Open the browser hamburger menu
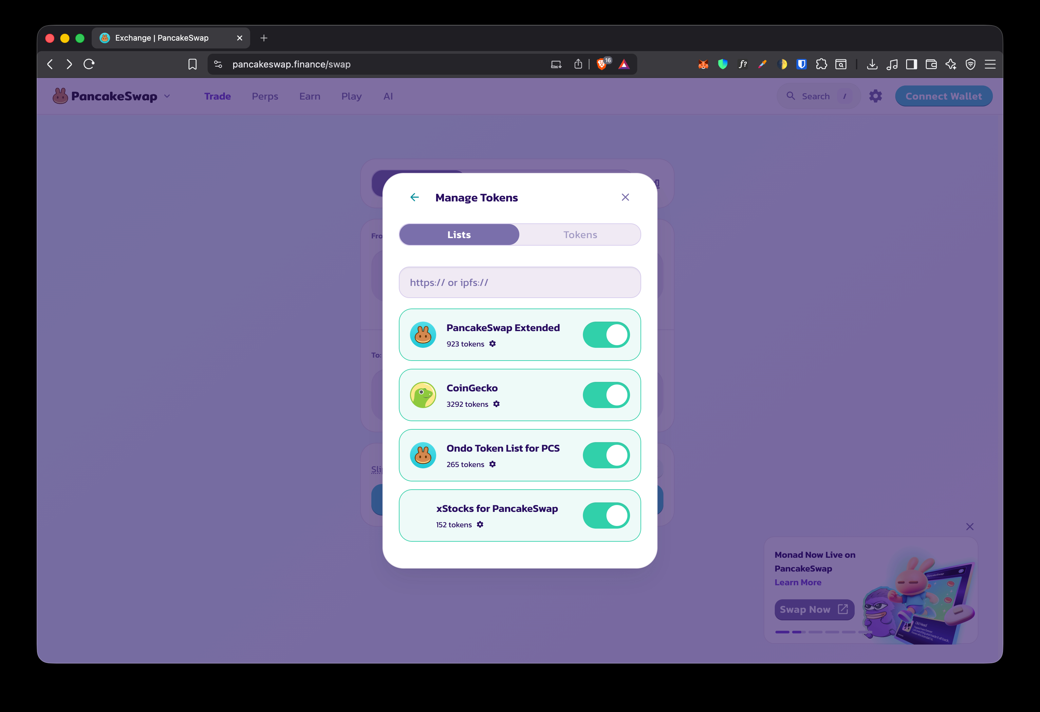1040x712 pixels. [990, 65]
